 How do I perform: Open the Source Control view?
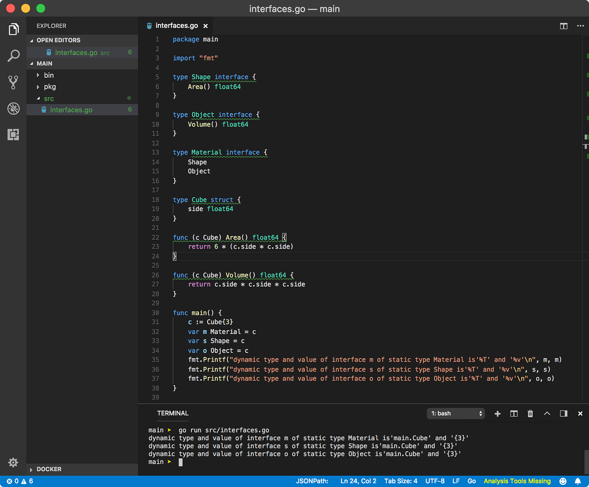pyautogui.click(x=13, y=82)
